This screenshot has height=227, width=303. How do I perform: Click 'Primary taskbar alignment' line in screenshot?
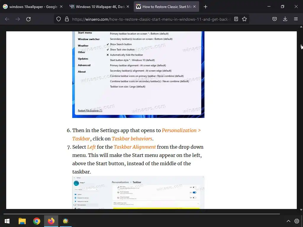pyautogui.click(x=138, y=65)
